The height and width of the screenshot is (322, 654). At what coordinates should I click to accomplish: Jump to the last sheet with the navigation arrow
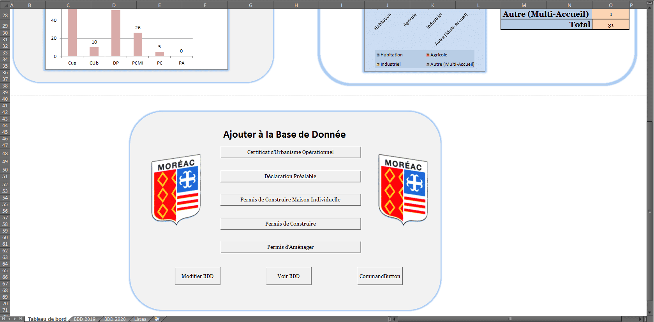(x=21, y=319)
